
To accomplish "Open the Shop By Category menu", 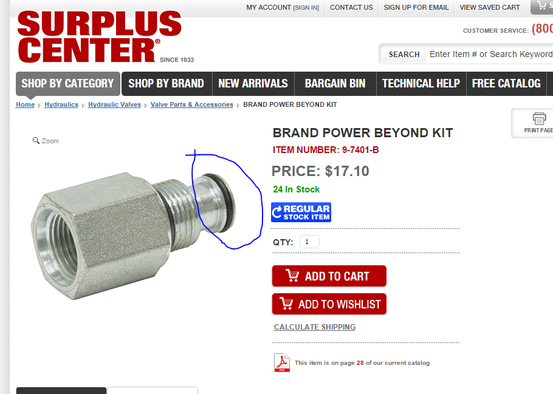I will point(67,84).
